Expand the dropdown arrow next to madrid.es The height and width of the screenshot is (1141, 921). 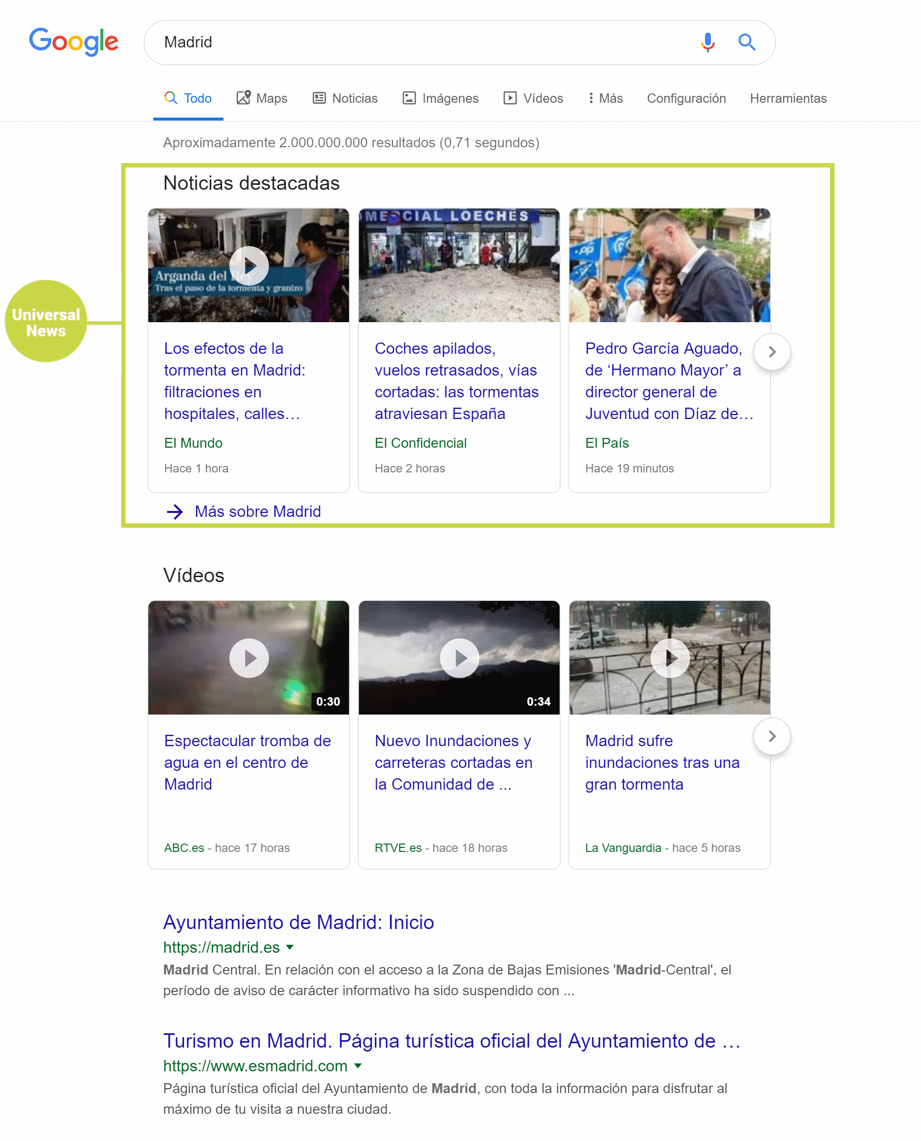[290, 947]
